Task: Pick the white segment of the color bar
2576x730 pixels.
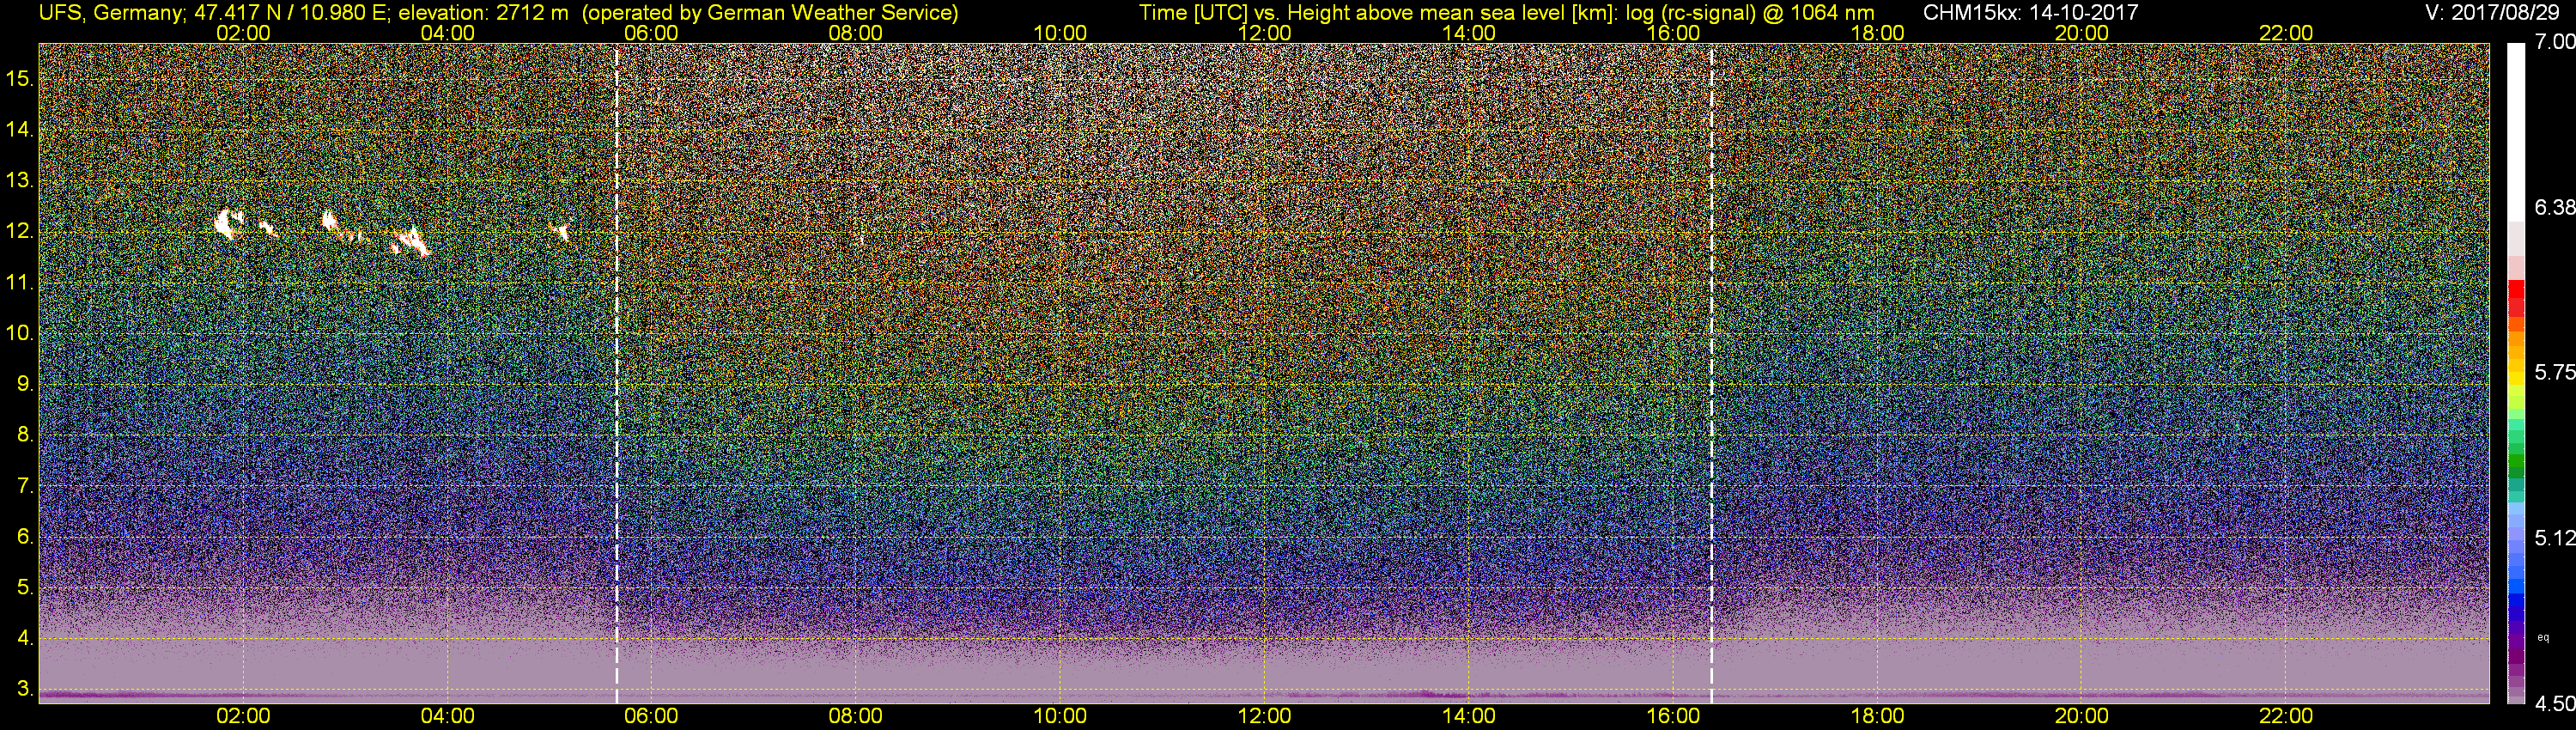Action: pyautogui.click(x=2516, y=132)
